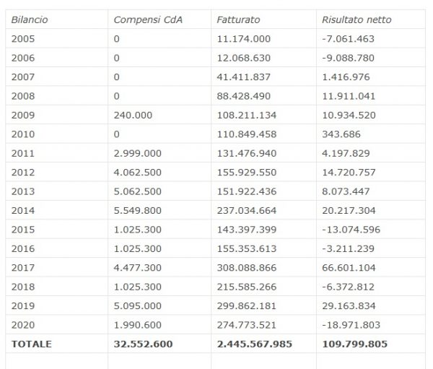Select fatturato value 88.428.490

tap(244, 95)
